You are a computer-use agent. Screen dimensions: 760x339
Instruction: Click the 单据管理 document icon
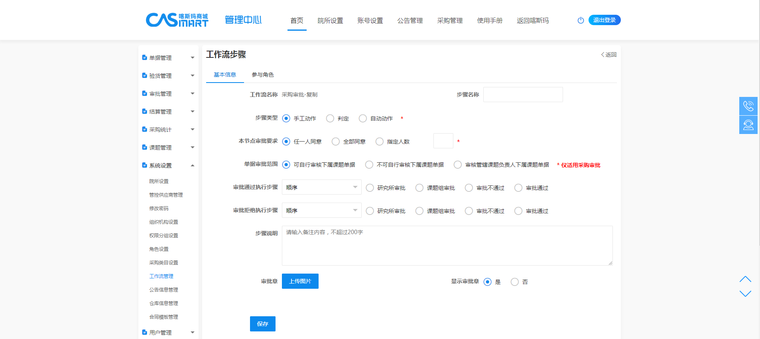coord(144,58)
